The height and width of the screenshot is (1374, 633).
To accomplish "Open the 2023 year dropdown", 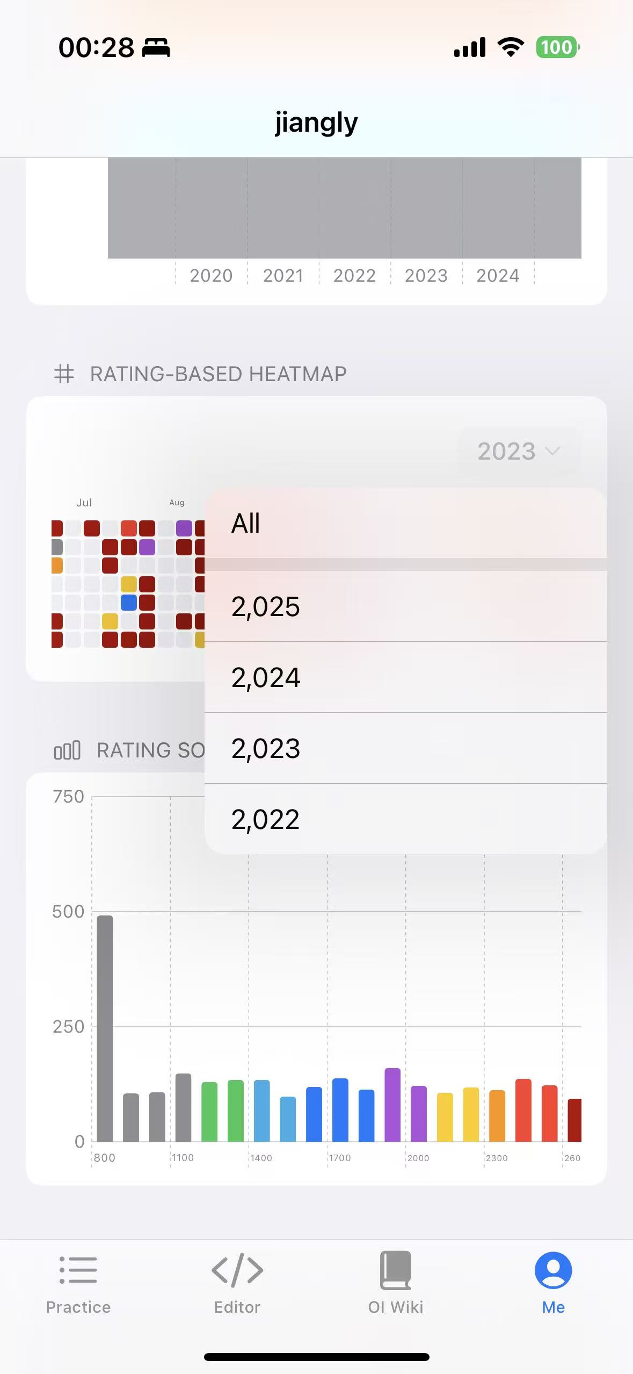I will 517,451.
